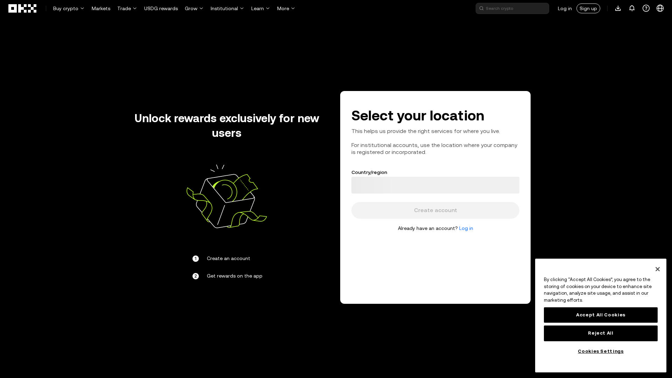Dismiss the cookie banner with the X
This screenshot has width=672, height=378.
pyautogui.click(x=657, y=269)
